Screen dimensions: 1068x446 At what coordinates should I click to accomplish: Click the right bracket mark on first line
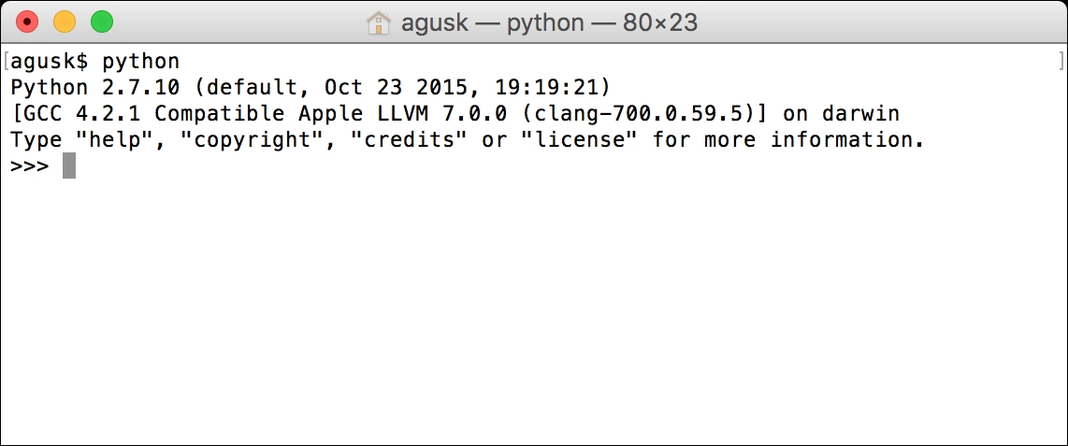pos(1061,62)
